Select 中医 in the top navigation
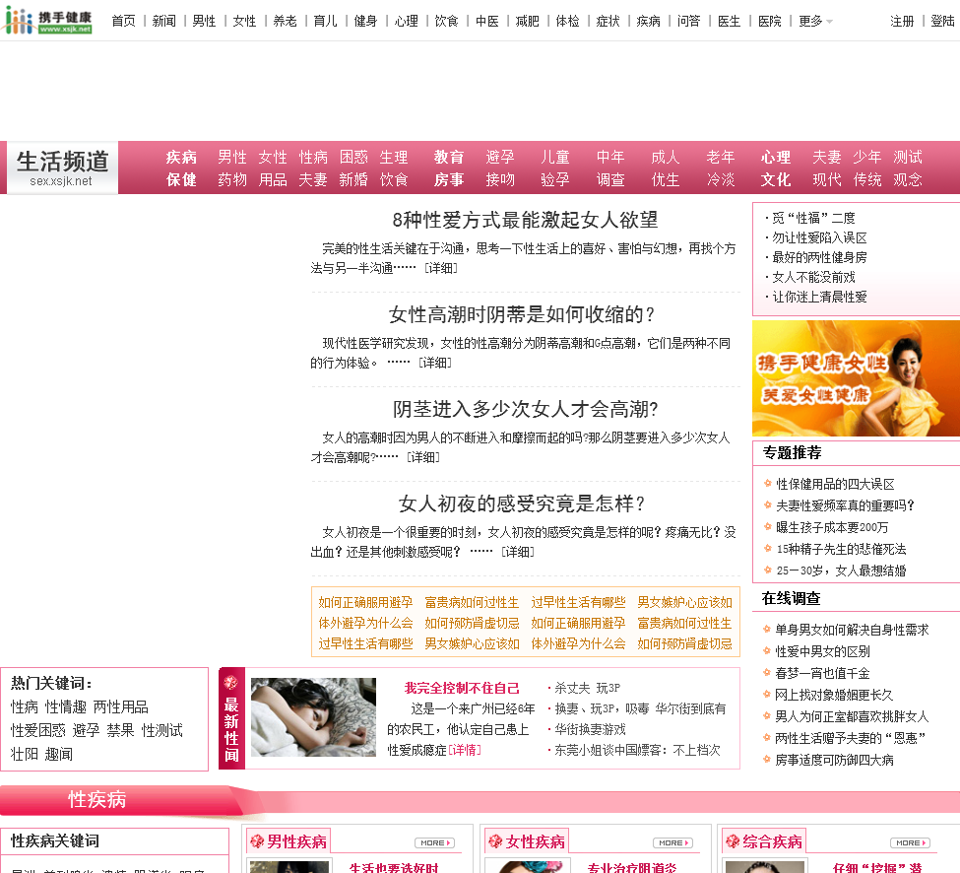Image resolution: width=960 pixels, height=873 pixels. pyautogui.click(x=486, y=22)
